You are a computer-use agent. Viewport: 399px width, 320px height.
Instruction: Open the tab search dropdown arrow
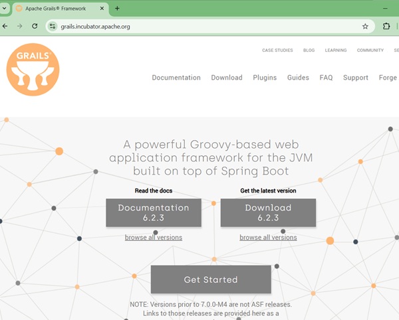pos(5,9)
